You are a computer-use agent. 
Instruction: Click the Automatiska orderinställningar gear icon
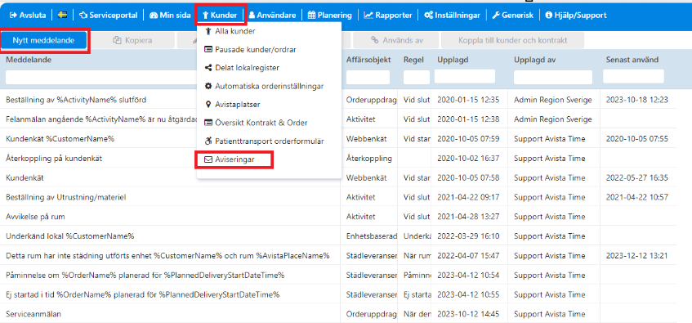pyautogui.click(x=208, y=86)
